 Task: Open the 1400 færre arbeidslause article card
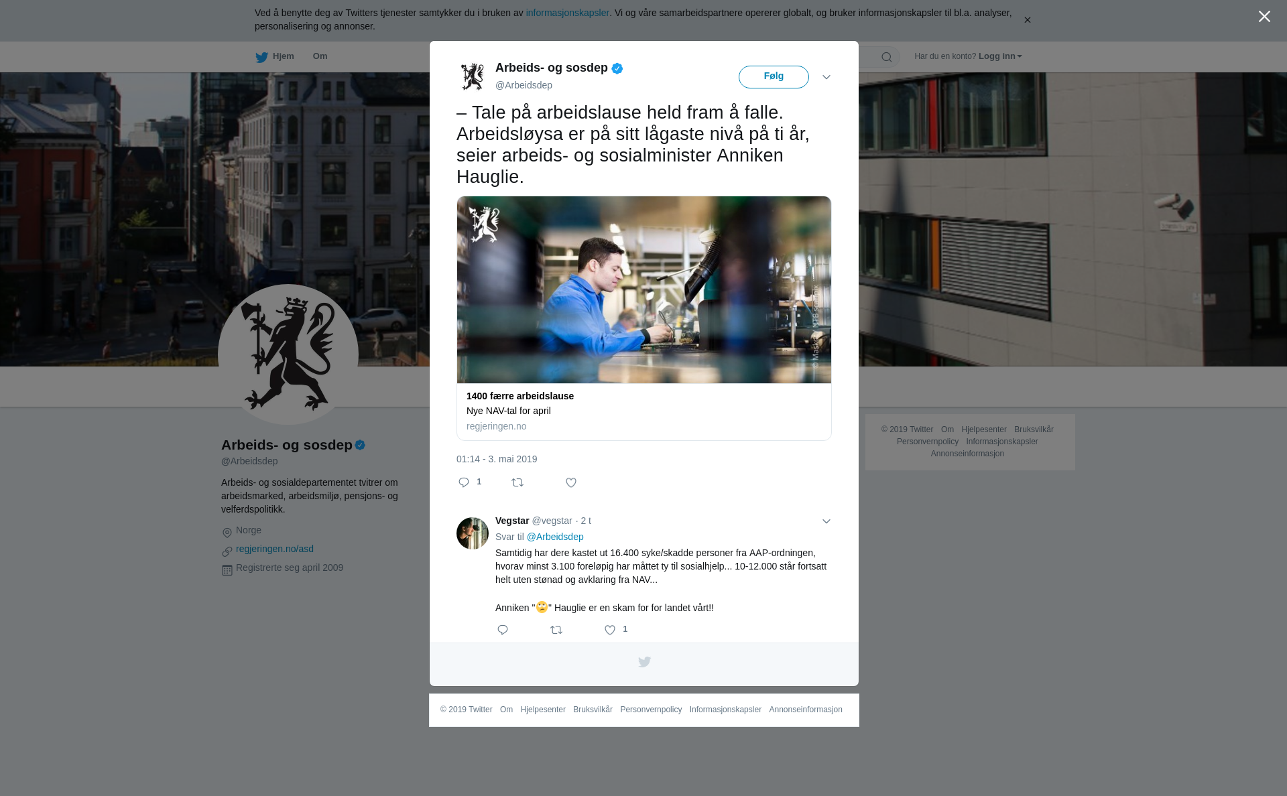coord(644,318)
